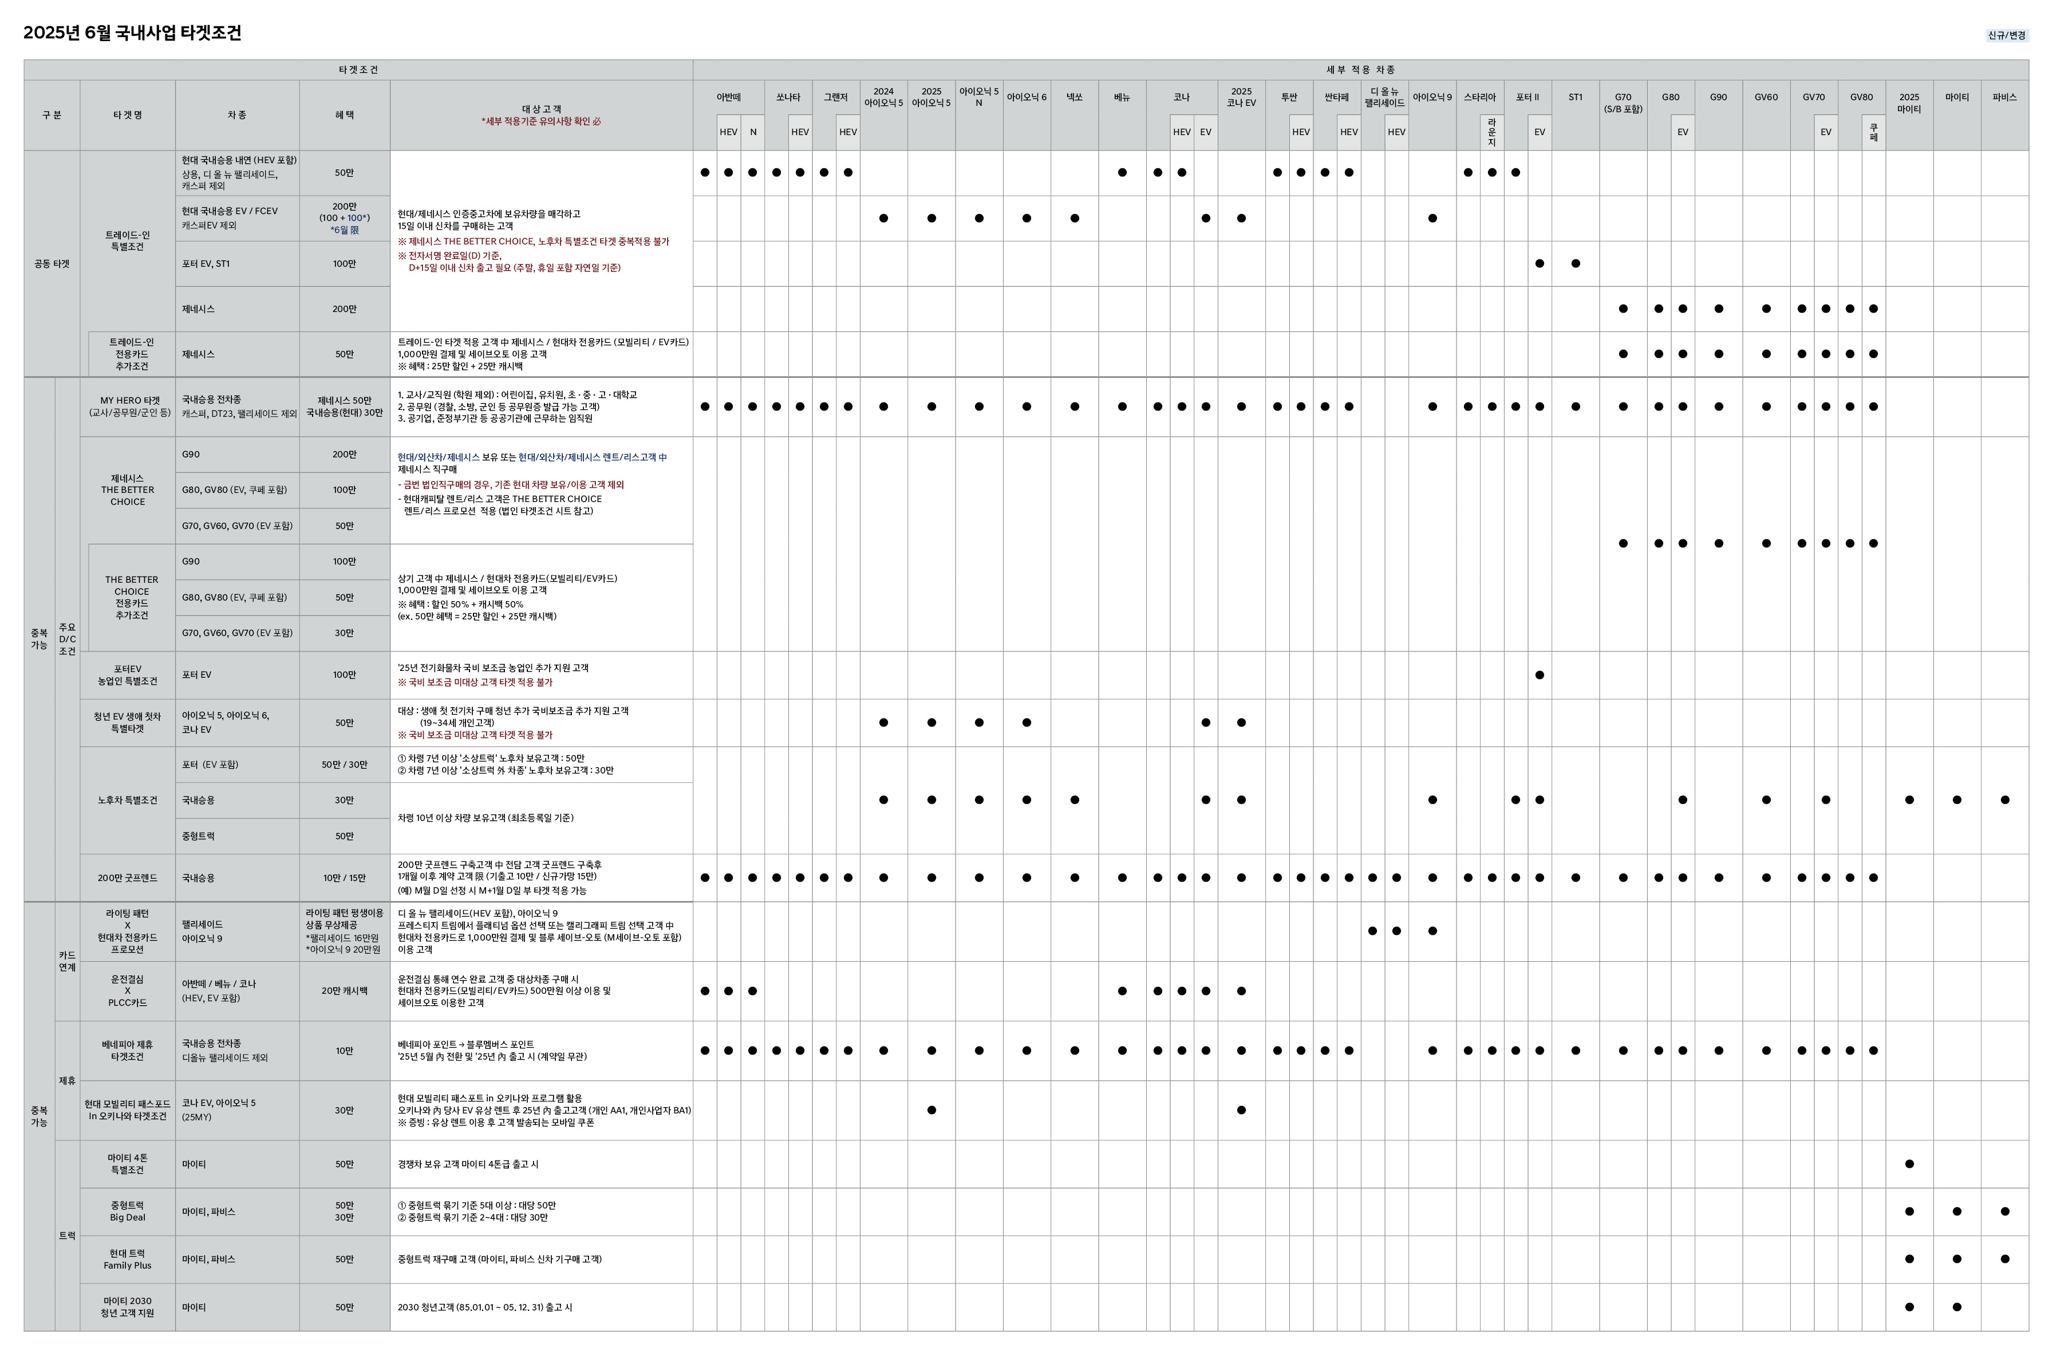Click 'THE BETTER CHOICE 전용카드 추가조건' cell
Viewport: 2053px width, 1355px height.
(x=131, y=597)
